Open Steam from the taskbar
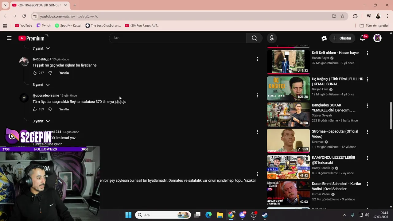Image resolution: width=393 pixels, height=221 pixels. point(265,215)
